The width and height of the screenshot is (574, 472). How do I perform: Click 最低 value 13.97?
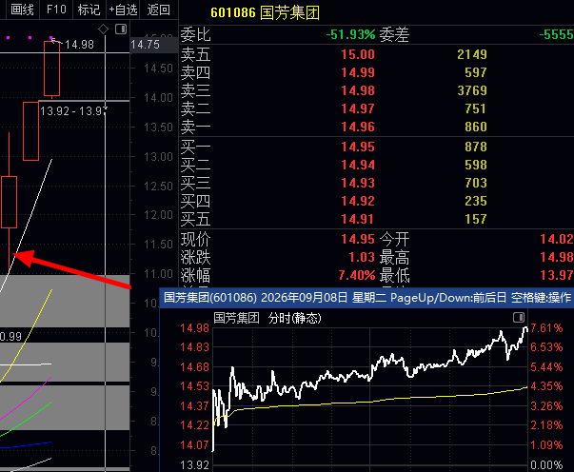tap(557, 275)
